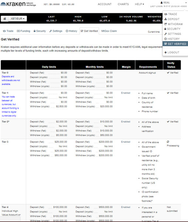Click the 'Tier 4' row label
The width and height of the screenshot is (188, 222).
[x=5, y=207]
